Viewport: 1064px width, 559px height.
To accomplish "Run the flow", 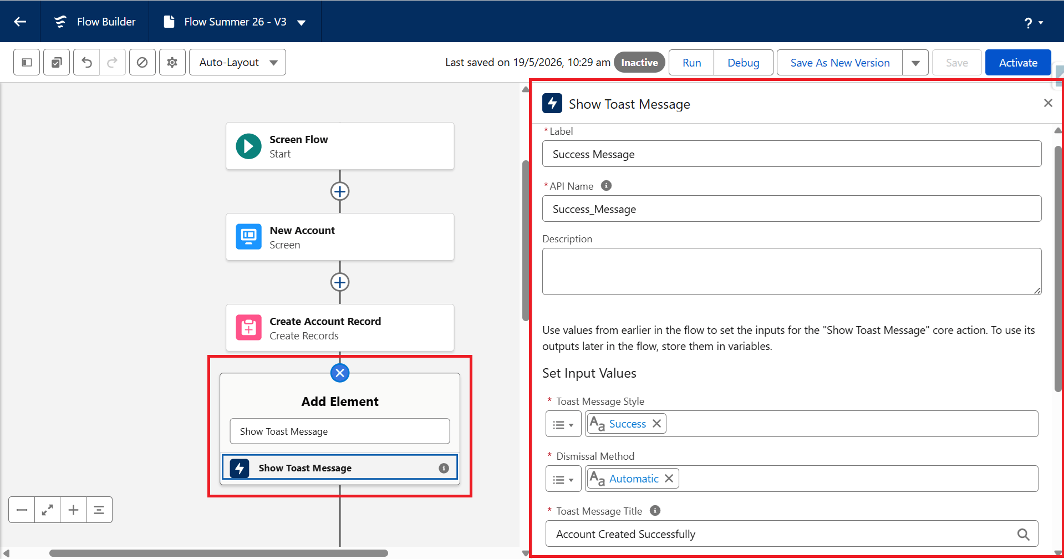I will point(691,63).
